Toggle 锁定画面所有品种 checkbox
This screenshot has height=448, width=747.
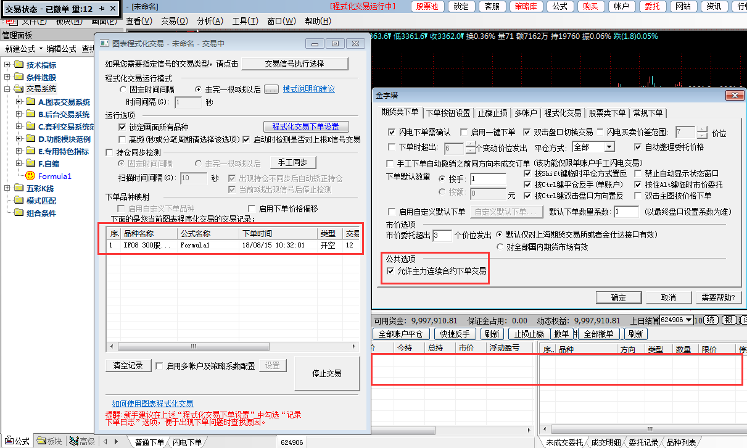[122, 127]
